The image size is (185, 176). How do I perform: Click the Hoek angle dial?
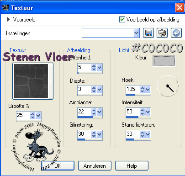tap(168, 86)
